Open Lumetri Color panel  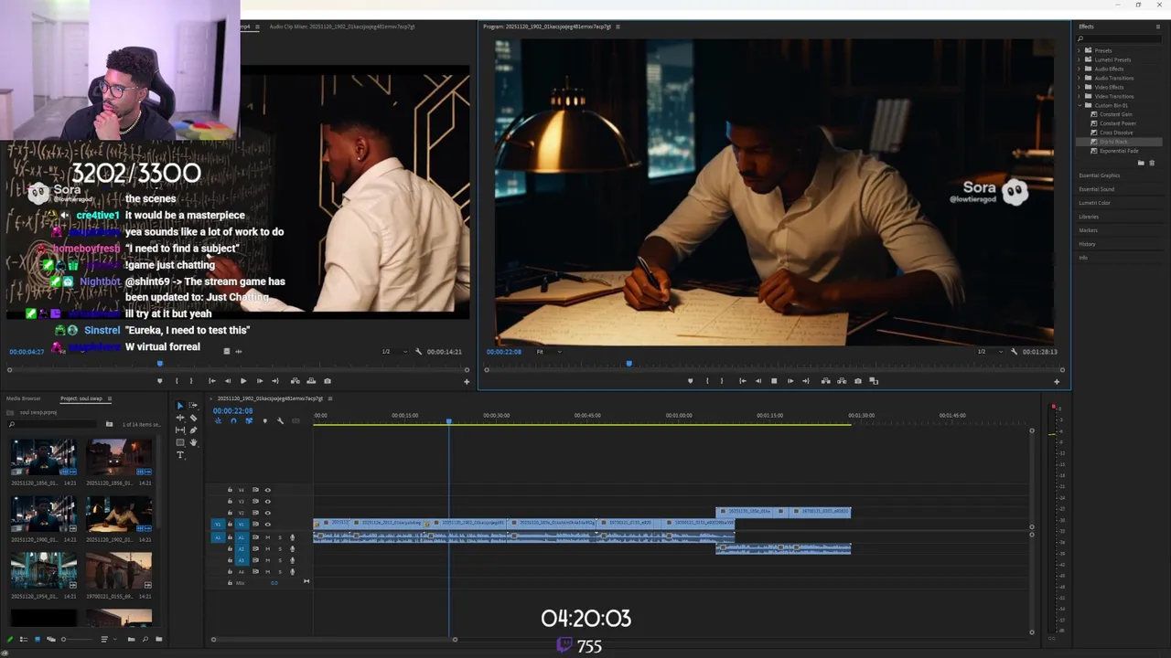pos(1094,203)
